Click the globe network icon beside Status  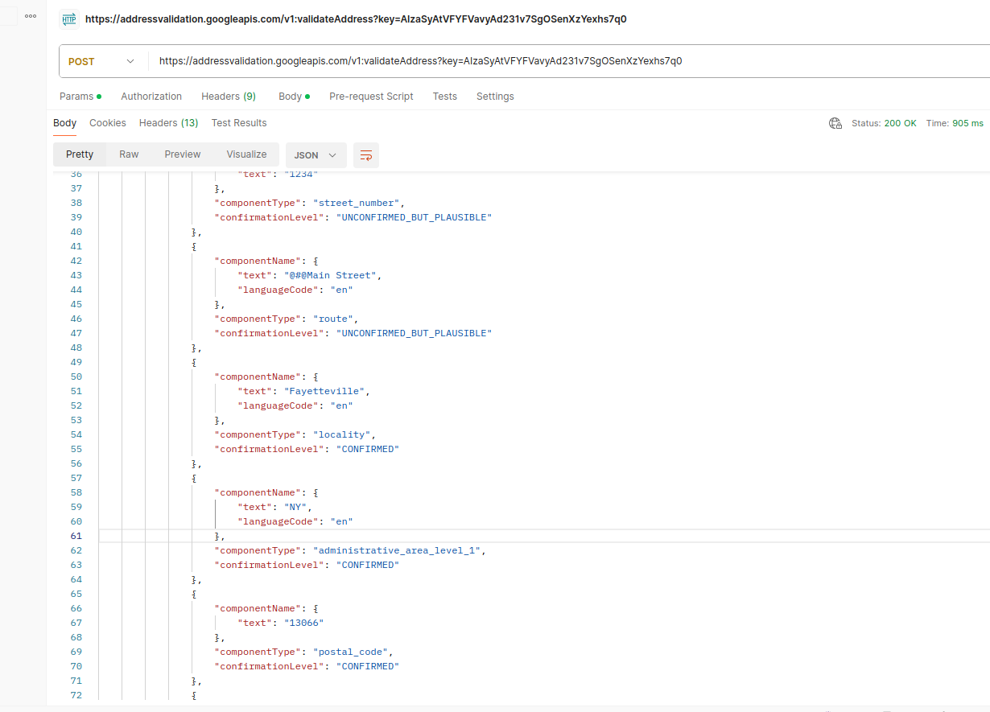(835, 123)
